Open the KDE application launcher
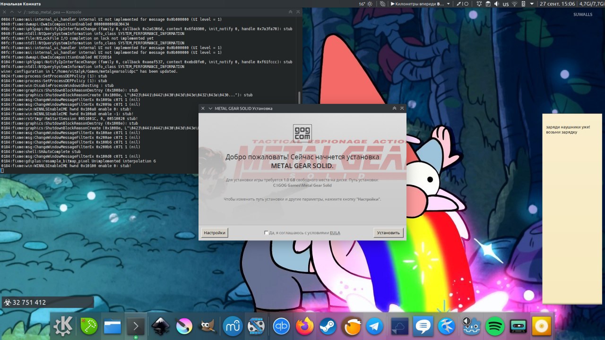This screenshot has width=605, height=340. 63,326
